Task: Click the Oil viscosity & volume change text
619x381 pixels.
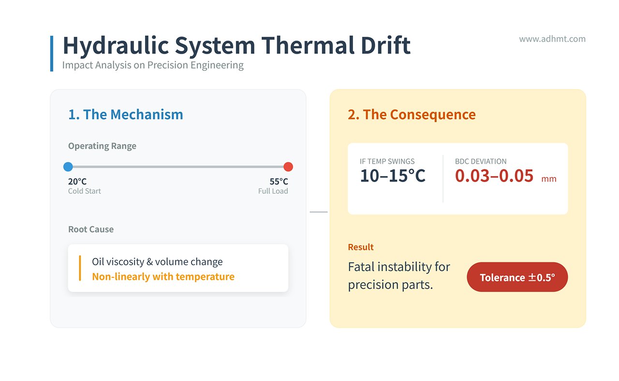Action: coord(157,262)
